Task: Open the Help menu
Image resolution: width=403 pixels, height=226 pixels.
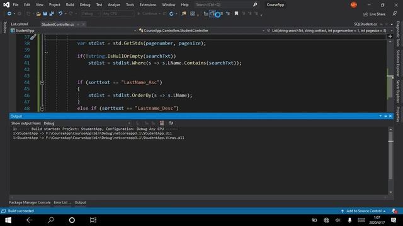Action: [x=184, y=4]
